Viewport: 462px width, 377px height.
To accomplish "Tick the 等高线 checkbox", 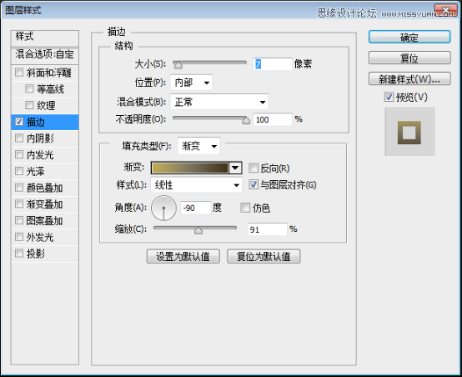I will click(x=29, y=88).
